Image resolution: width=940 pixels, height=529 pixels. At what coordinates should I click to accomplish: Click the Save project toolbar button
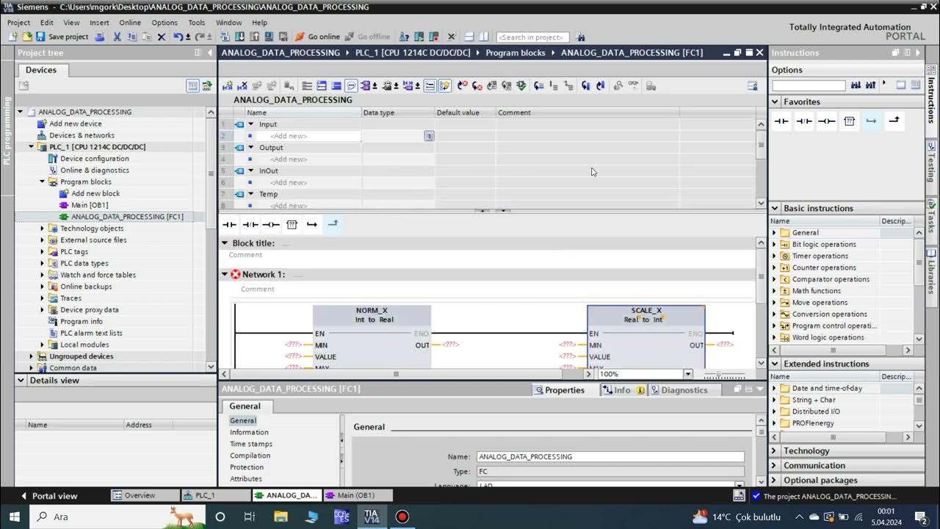point(62,37)
